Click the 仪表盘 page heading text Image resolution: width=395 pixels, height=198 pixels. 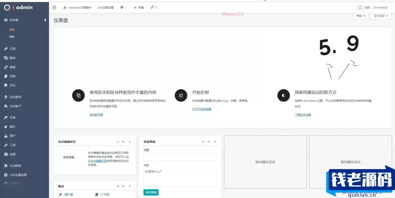tap(61, 20)
